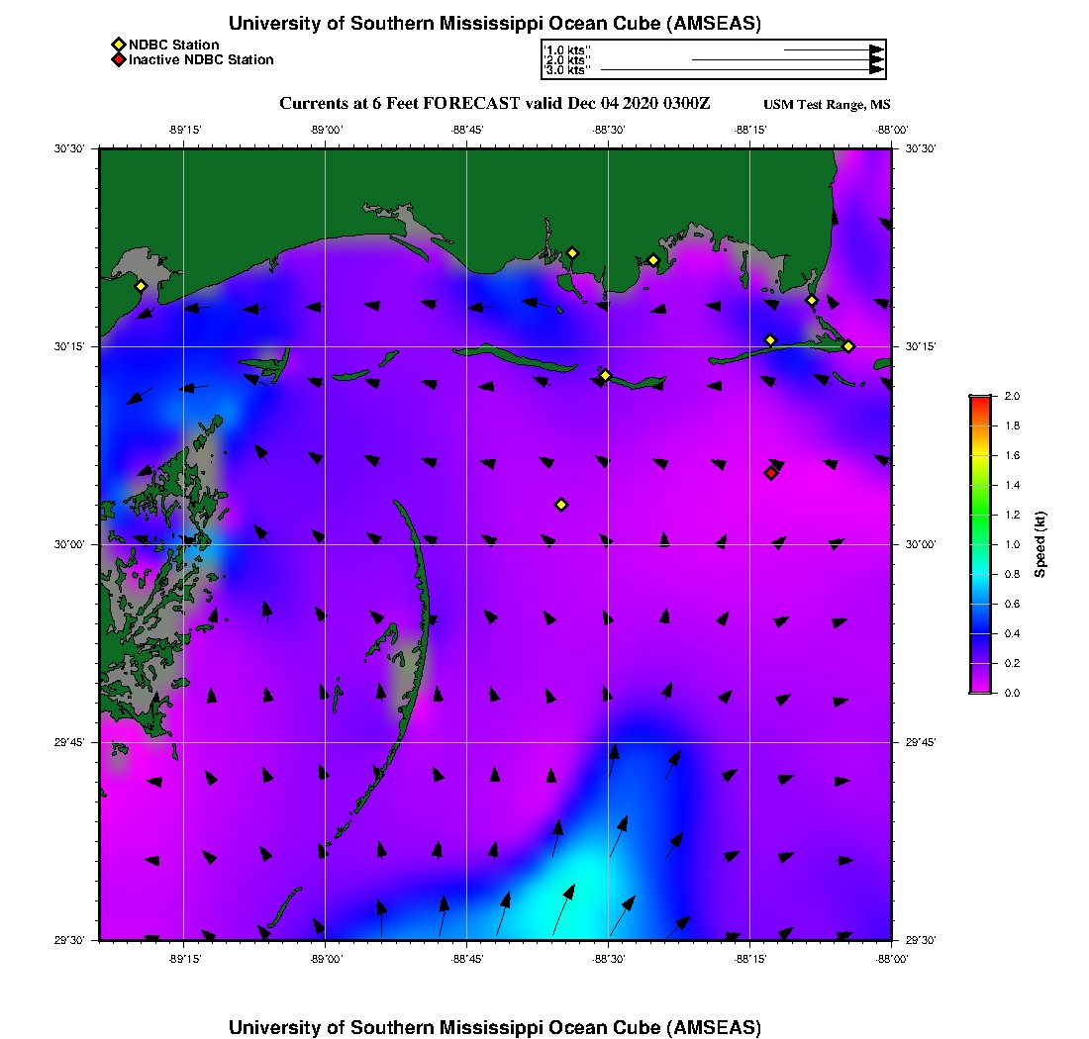1089x1039 pixels.
Task: Select the red inactive station marker on the map
Action: [771, 473]
